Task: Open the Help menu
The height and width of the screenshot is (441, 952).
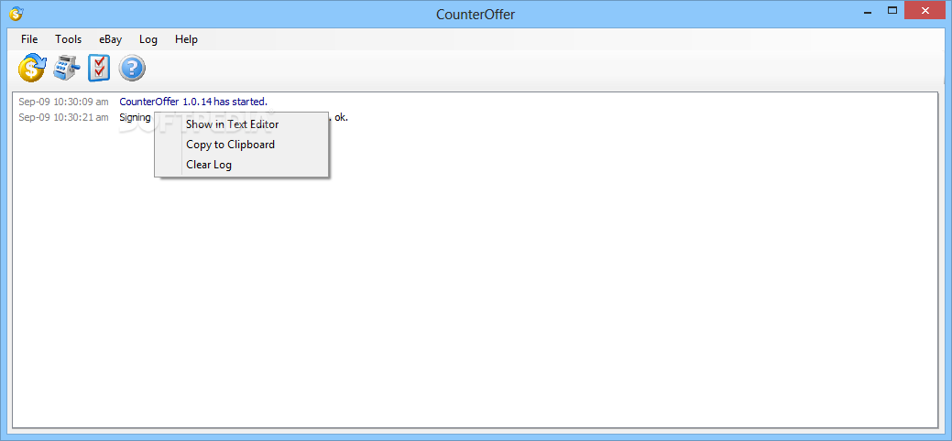Action: 186,39
